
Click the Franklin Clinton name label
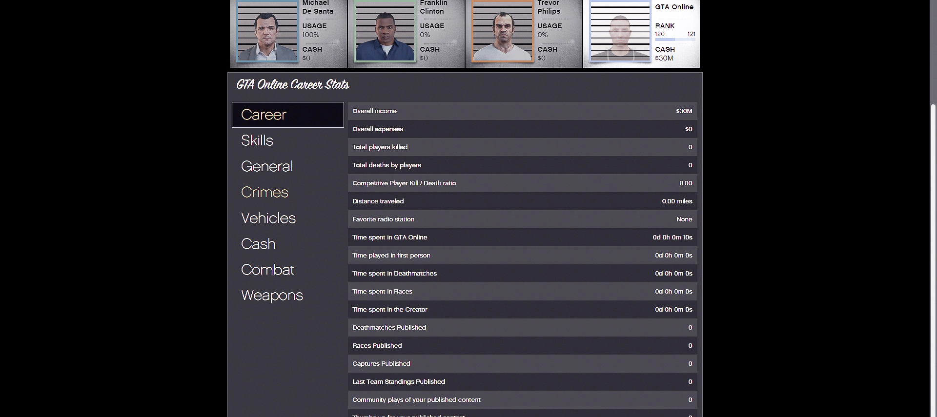click(433, 7)
